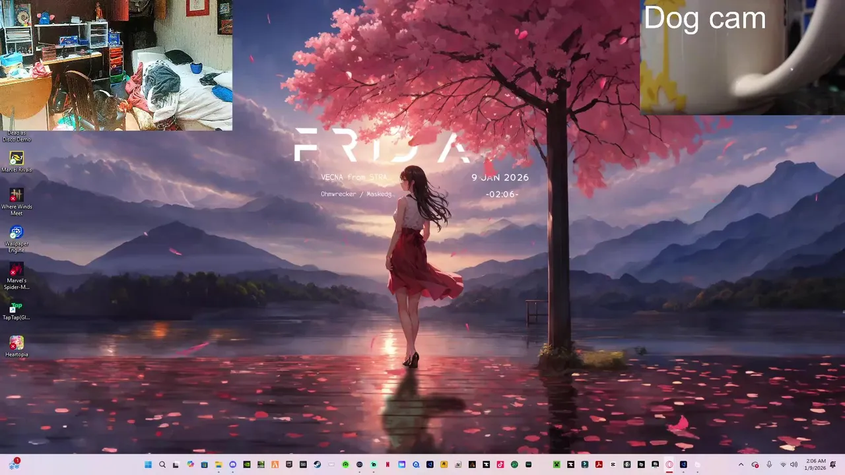This screenshot has width=845, height=475.
Task: Switch to the Opera browser taskbar icon
Action: point(669,464)
